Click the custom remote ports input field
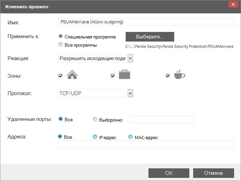This screenshot has width=241, height=181. tap(162, 120)
